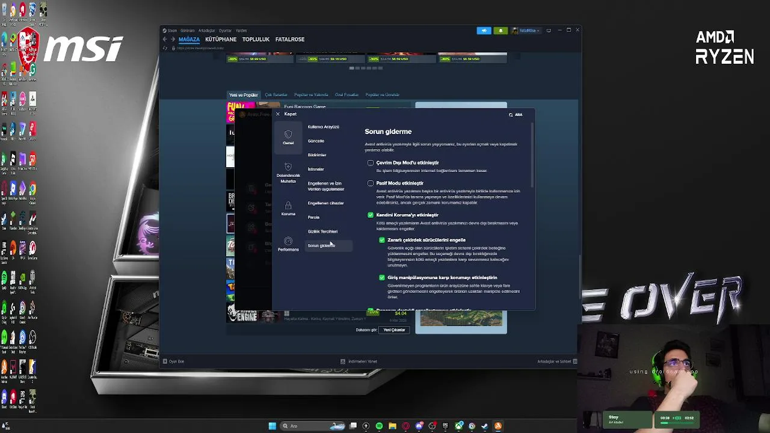This screenshot has height=433, width=770.
Task: Open Gizlilik Tercihleri page
Action: [x=322, y=232]
